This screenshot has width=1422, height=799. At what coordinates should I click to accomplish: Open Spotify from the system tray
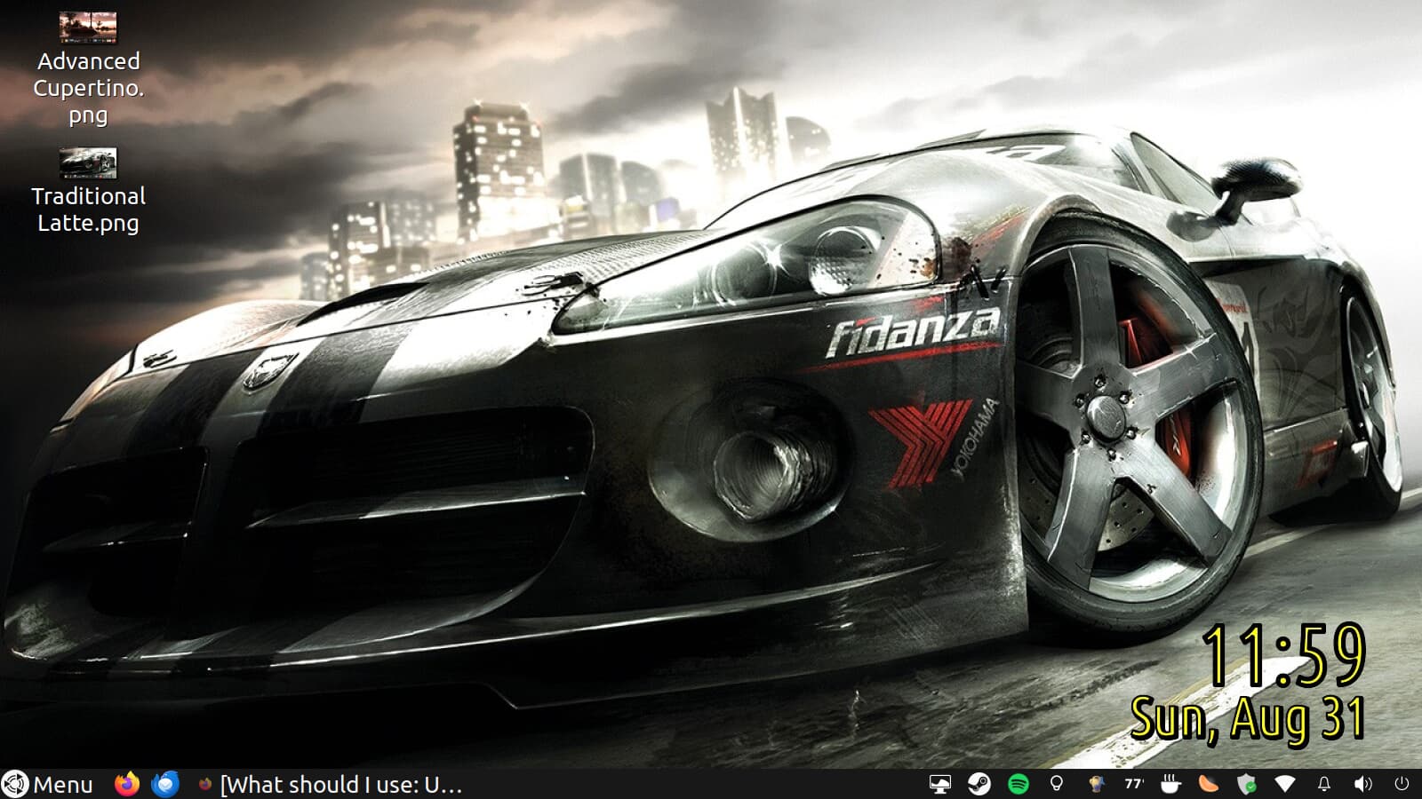click(x=1019, y=784)
